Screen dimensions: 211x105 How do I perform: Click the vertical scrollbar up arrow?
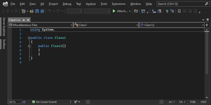click(x=207, y=30)
